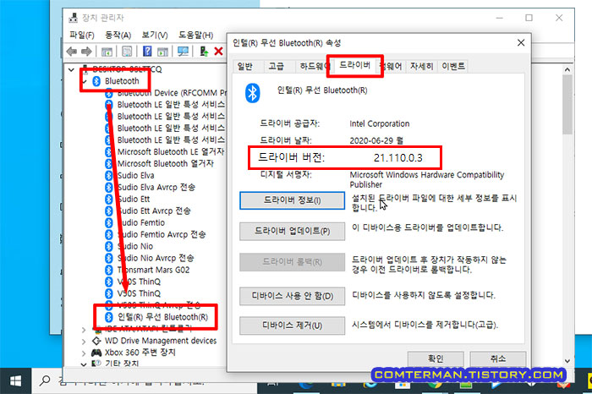This screenshot has width=592, height=394.
Task: Select Sudio Nio Avrcp 전송 row
Action: (x=149, y=258)
